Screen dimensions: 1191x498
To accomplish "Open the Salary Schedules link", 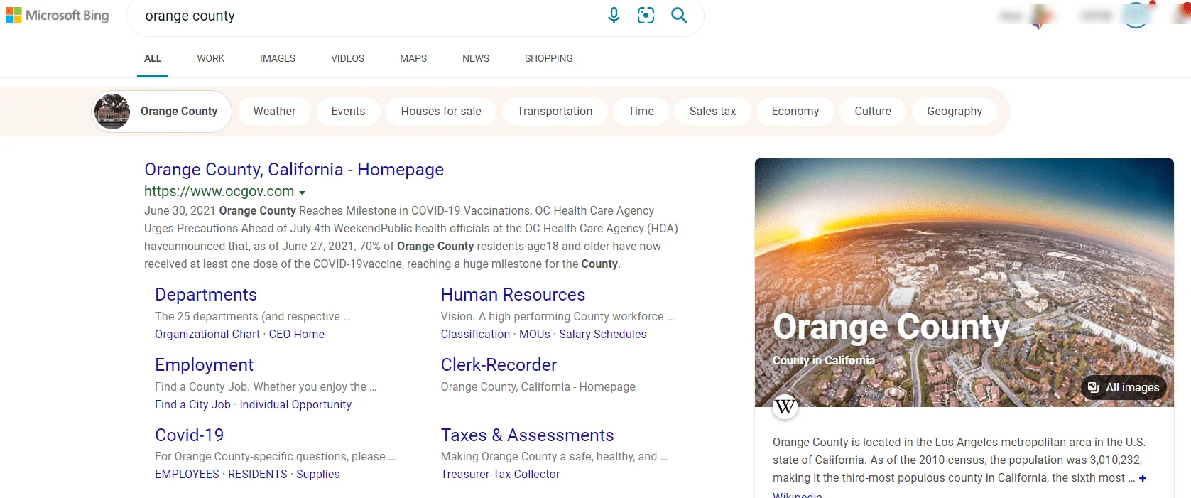I will 603,335.
